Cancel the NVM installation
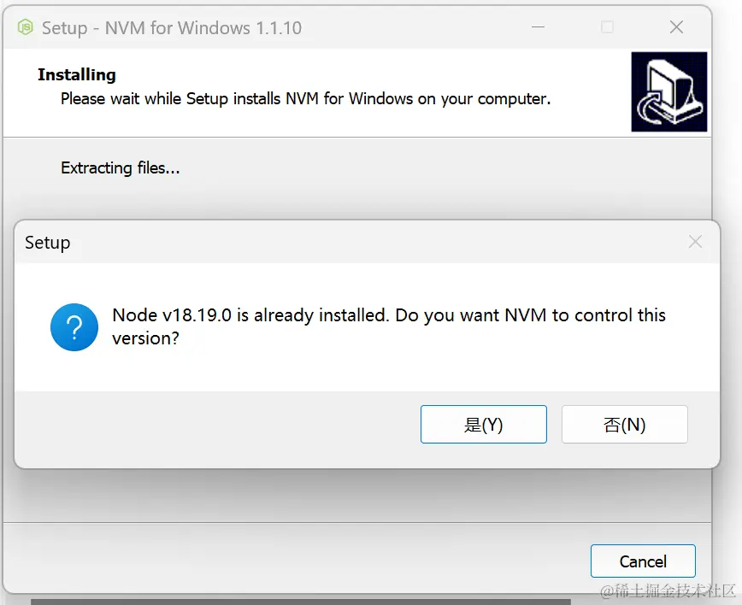Viewport: 742px width, 605px height. click(x=643, y=561)
